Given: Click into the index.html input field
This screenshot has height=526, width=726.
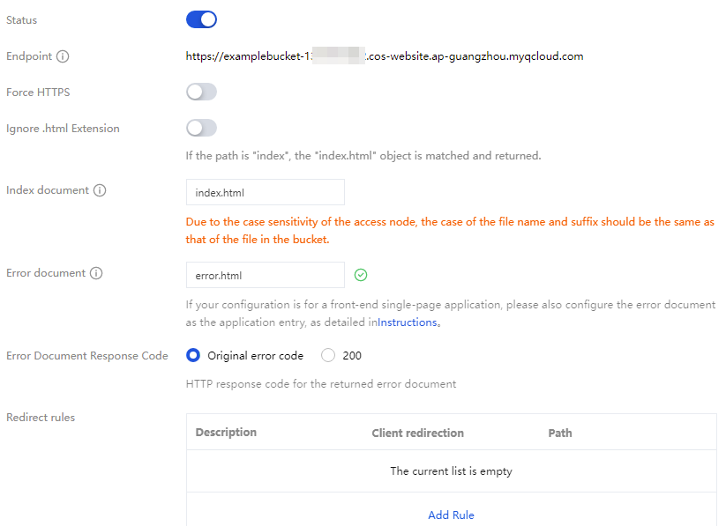Looking at the screenshot, I should tap(265, 192).
